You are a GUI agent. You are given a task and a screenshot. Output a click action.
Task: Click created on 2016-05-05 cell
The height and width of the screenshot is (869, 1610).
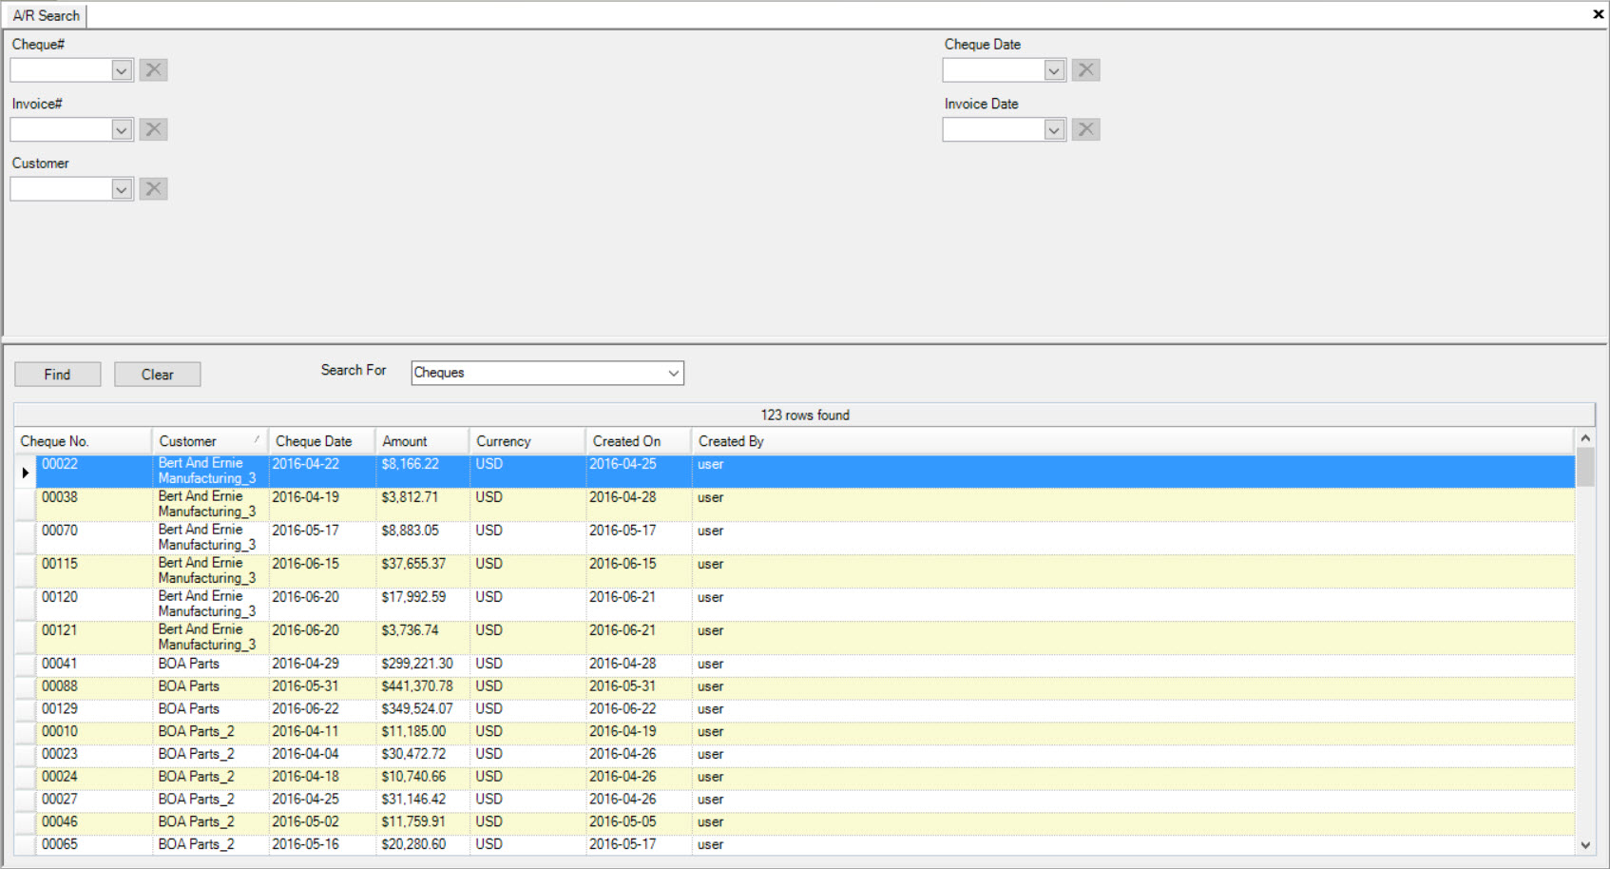pyautogui.click(x=639, y=822)
